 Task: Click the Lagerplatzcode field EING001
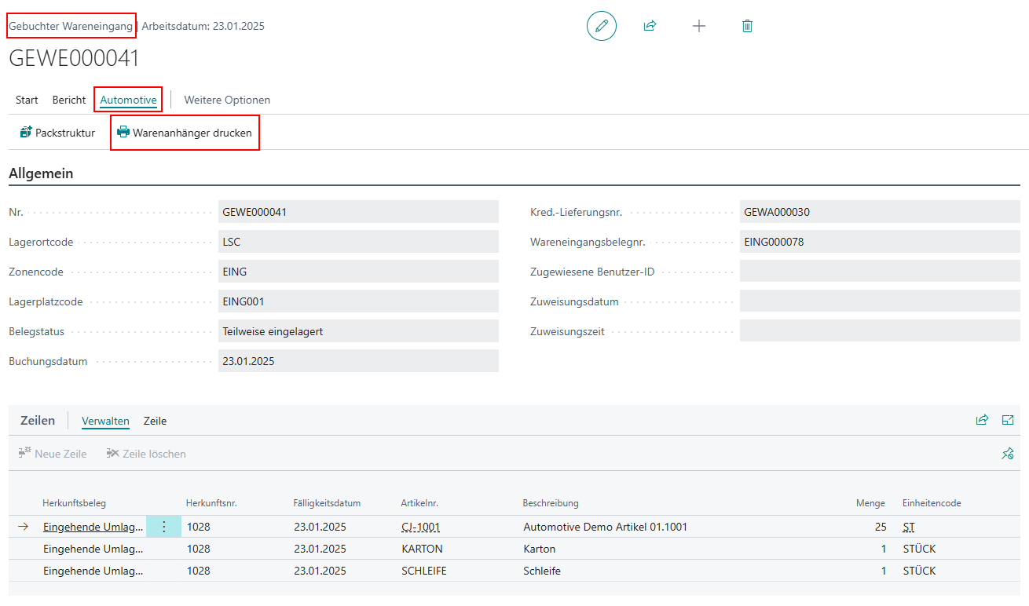(x=358, y=301)
